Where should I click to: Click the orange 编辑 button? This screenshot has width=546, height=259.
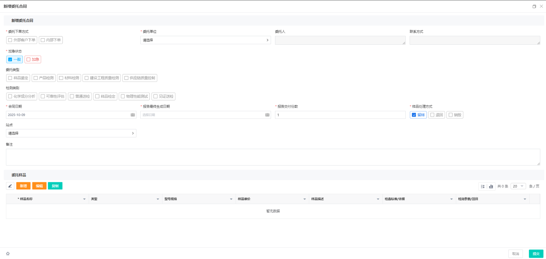pos(39,186)
